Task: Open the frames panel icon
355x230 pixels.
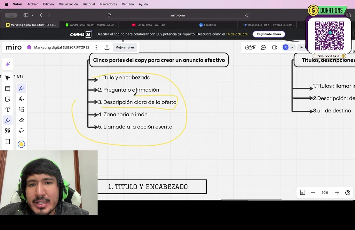Action: tap(302, 193)
